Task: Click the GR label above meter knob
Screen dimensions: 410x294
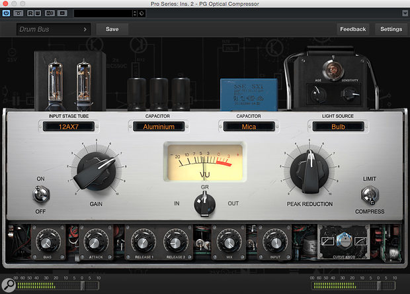Action: click(x=205, y=187)
